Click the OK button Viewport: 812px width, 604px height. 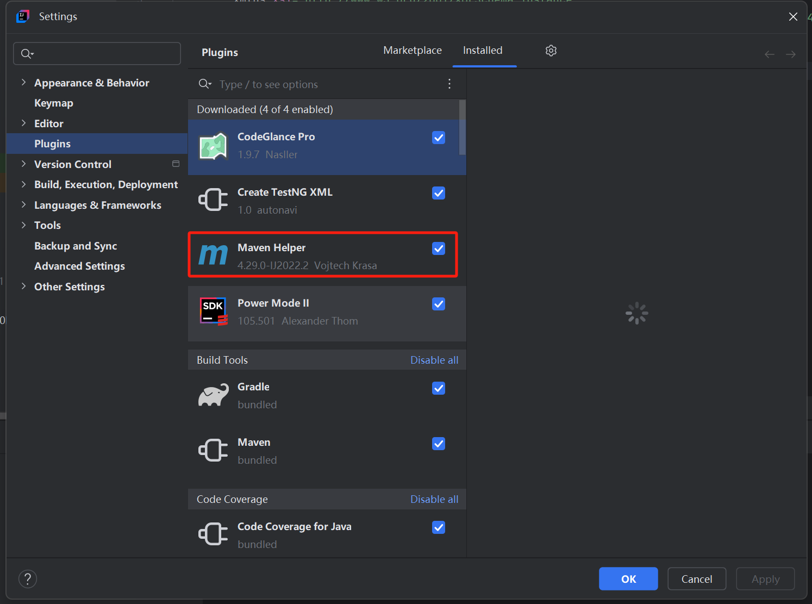(x=628, y=579)
